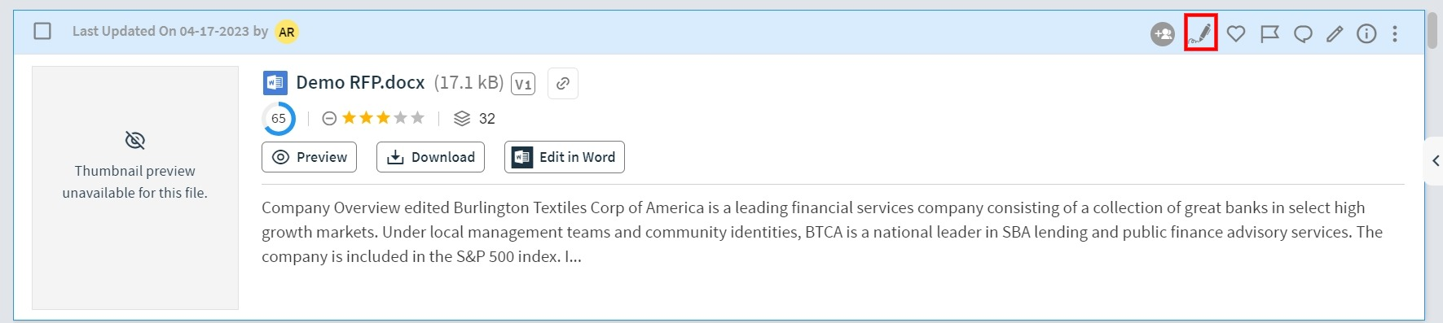The image size is (1443, 323).
Task: Expand side panel with the chevron arrow
Action: 1436,161
